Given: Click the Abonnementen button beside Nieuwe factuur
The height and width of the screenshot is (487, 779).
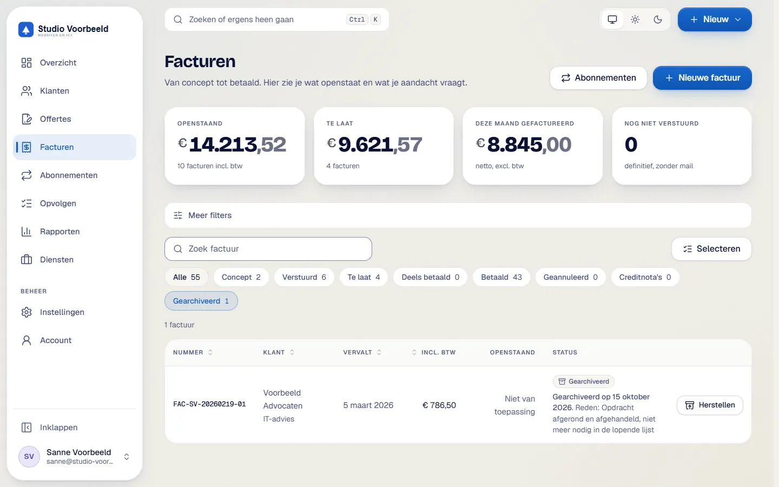Looking at the screenshot, I should tap(598, 78).
